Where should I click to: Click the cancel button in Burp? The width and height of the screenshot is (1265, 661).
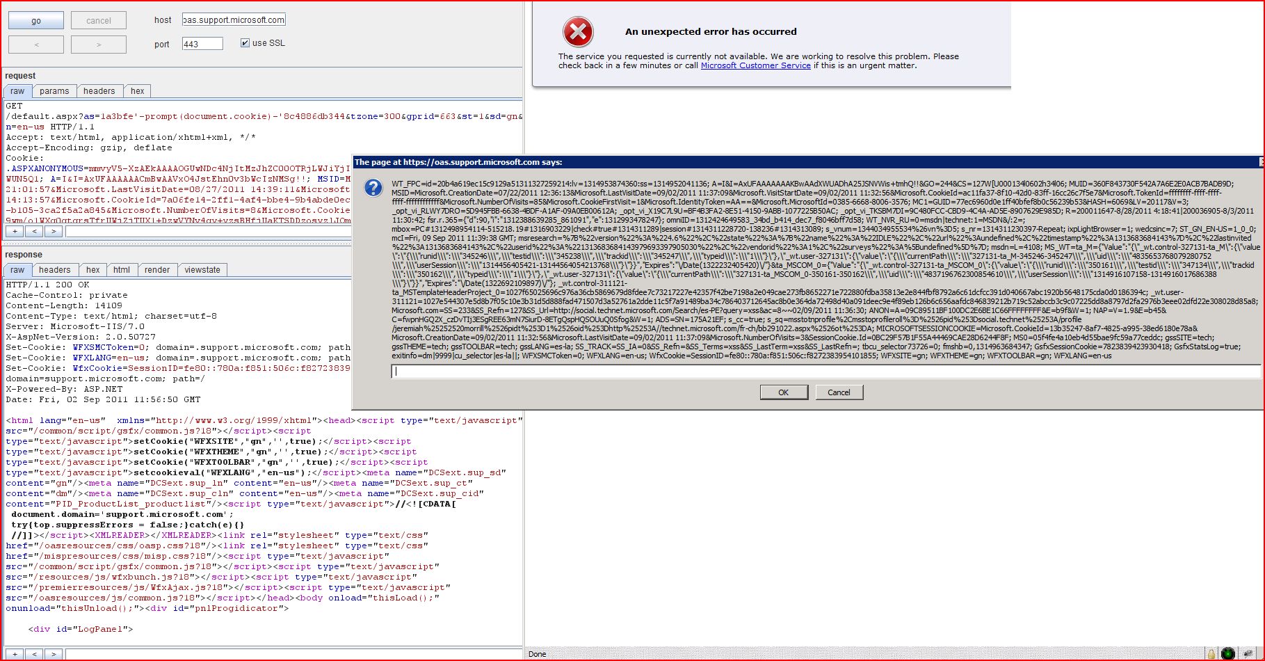pos(99,21)
